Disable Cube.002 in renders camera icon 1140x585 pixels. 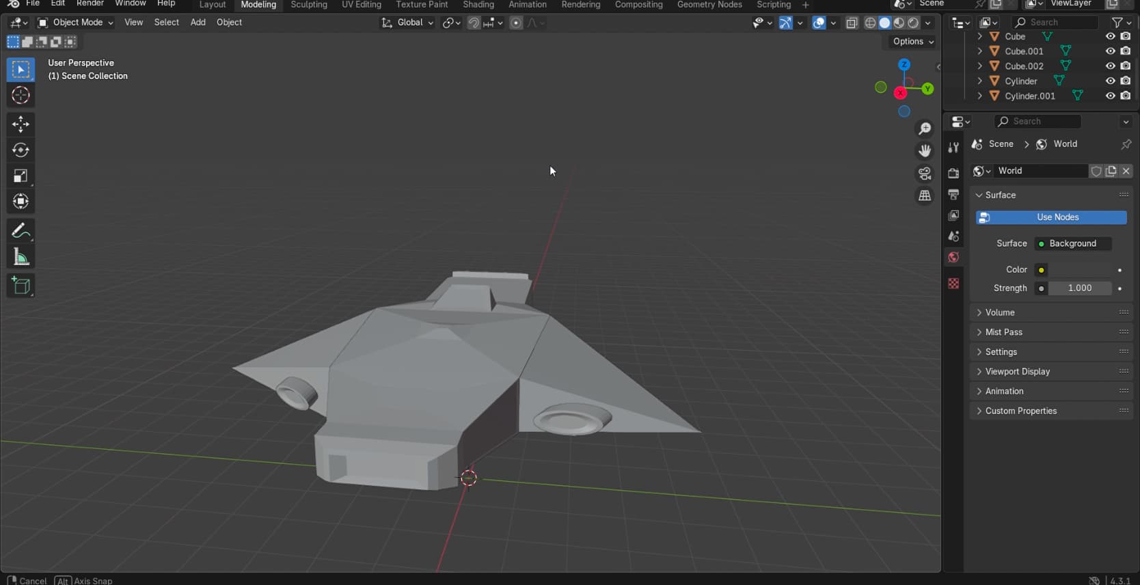pyautogui.click(x=1126, y=66)
